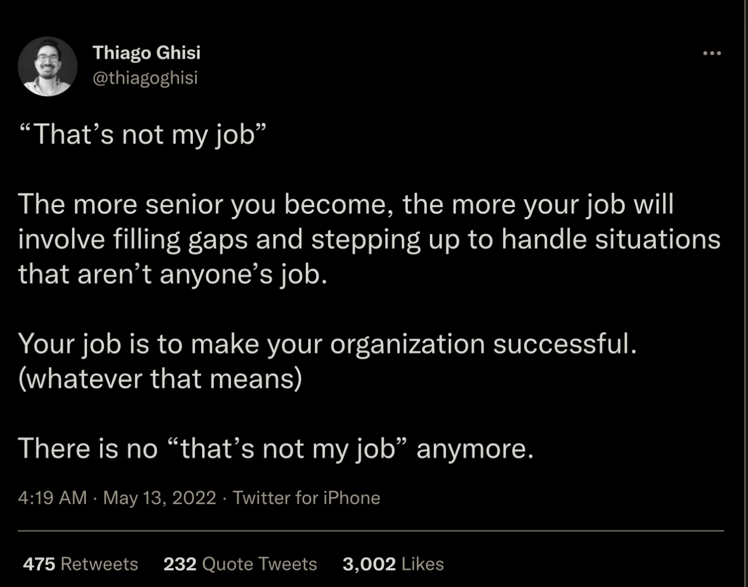Click the line "involve filling gaps and stepping up"

point(370,239)
